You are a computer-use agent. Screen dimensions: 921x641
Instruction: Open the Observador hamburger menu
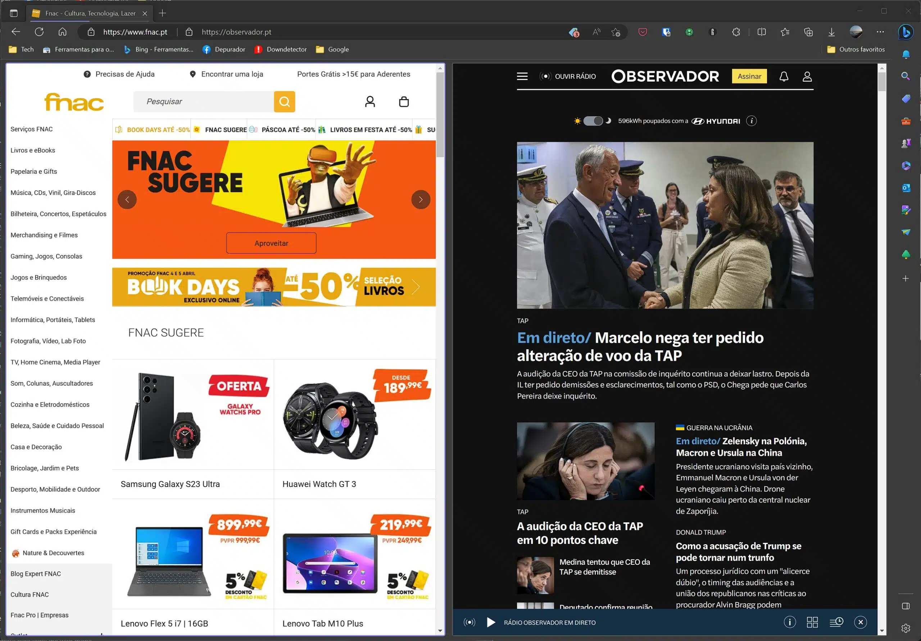click(x=522, y=76)
